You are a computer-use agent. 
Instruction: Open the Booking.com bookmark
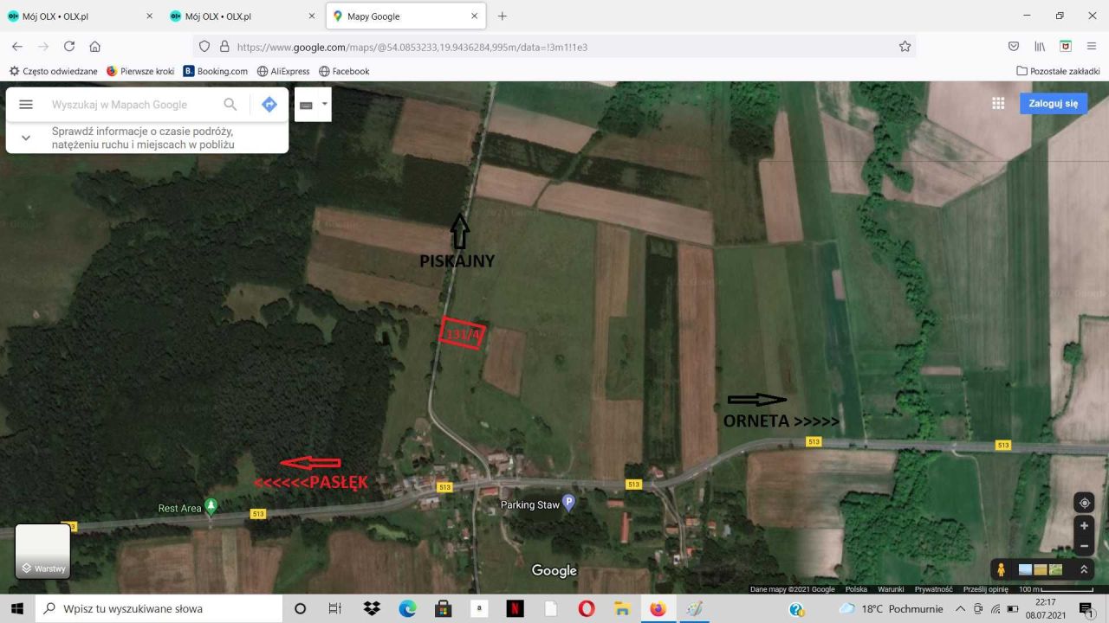click(x=216, y=71)
